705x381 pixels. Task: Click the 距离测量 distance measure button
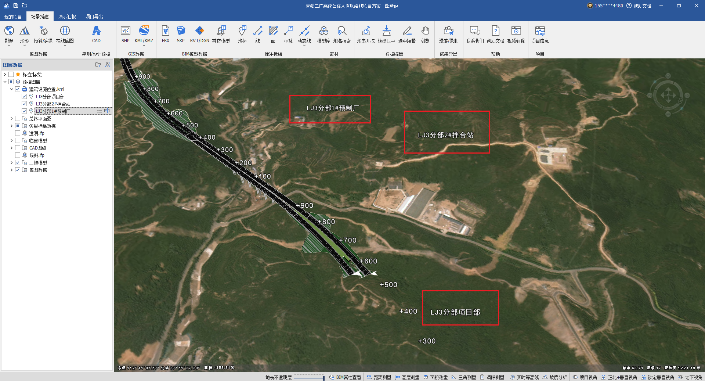click(x=379, y=377)
